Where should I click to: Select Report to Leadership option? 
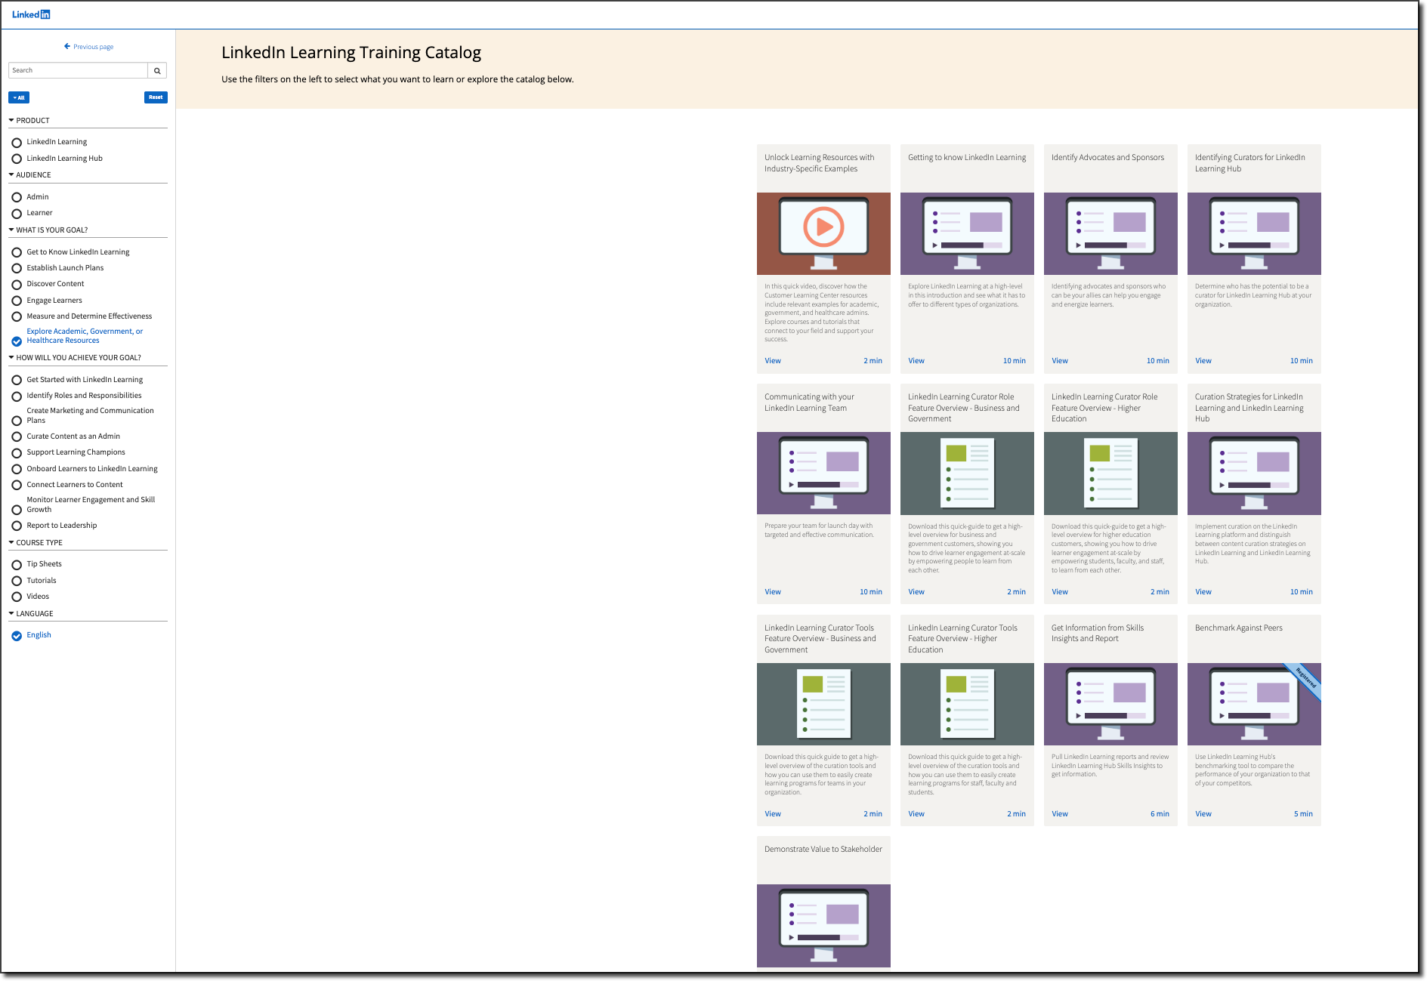[x=17, y=526]
